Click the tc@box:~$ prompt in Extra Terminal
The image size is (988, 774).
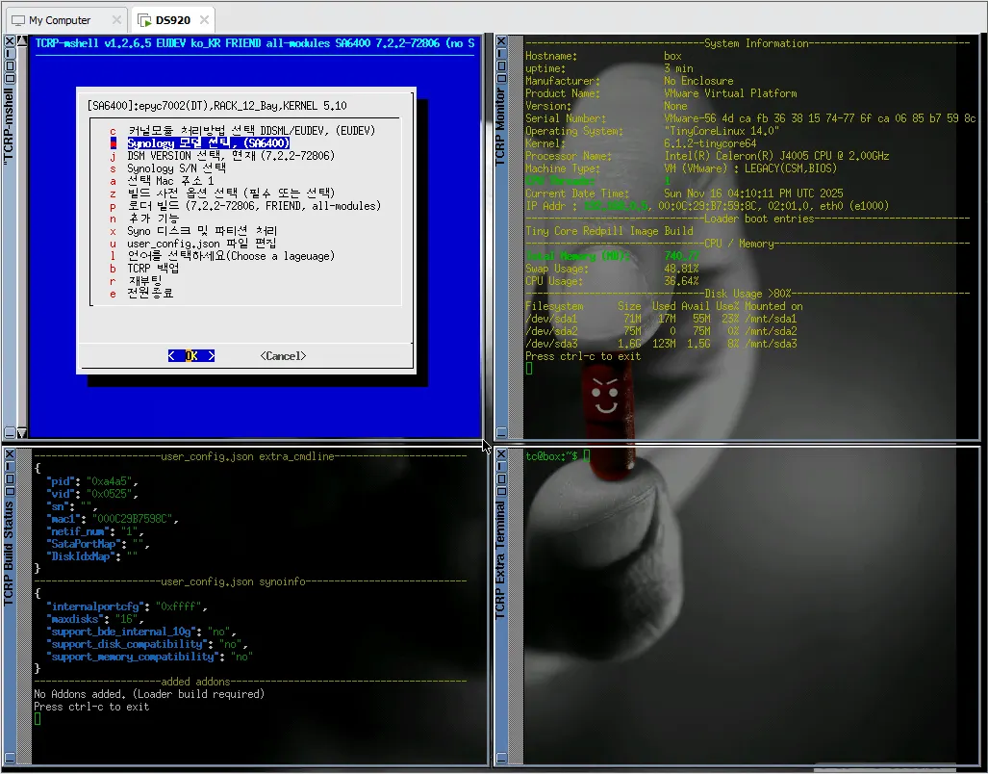click(x=551, y=455)
